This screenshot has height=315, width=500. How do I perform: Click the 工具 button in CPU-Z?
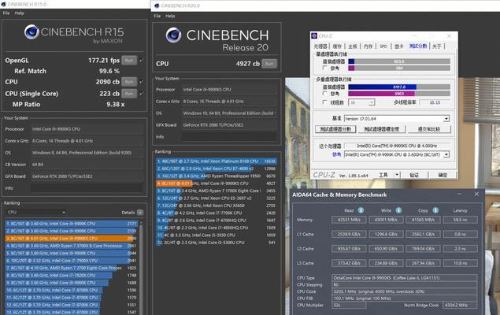[383, 175]
